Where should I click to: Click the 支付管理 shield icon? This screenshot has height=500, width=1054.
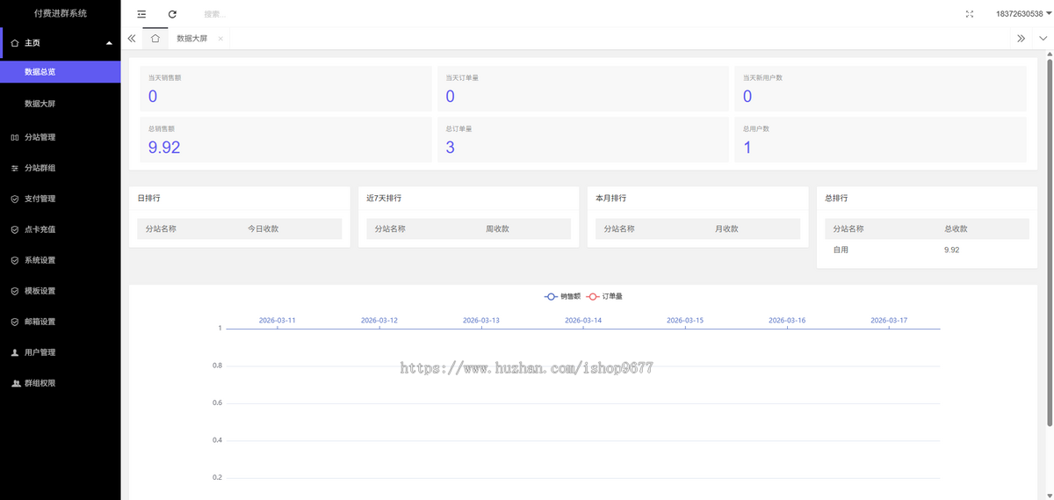[15, 199]
